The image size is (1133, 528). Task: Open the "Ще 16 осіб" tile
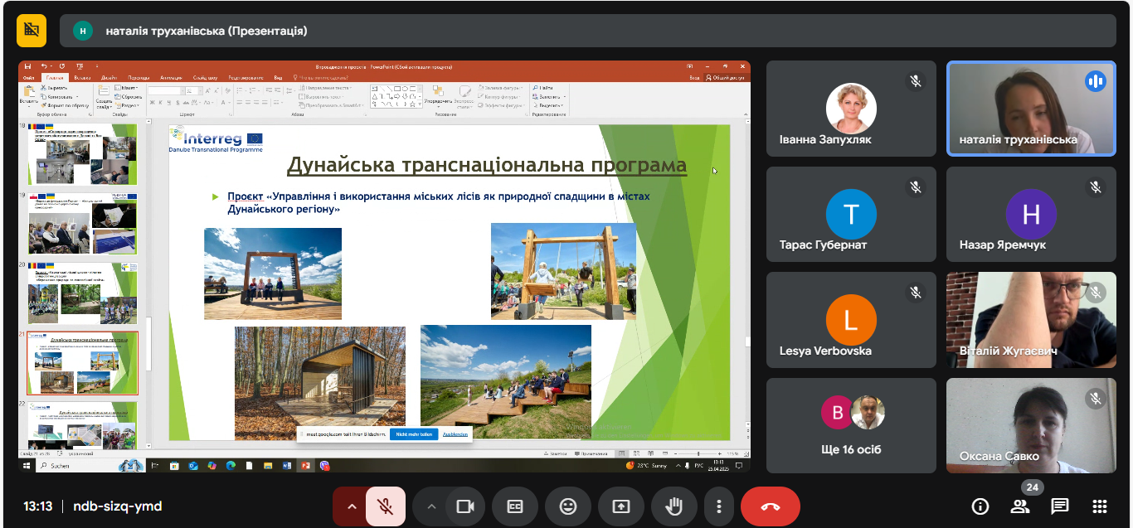click(x=851, y=426)
